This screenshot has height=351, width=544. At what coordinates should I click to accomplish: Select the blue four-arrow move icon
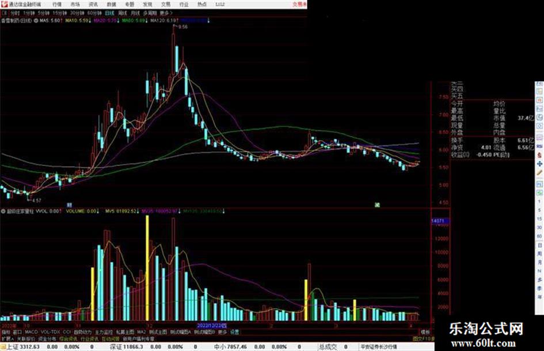point(539,164)
